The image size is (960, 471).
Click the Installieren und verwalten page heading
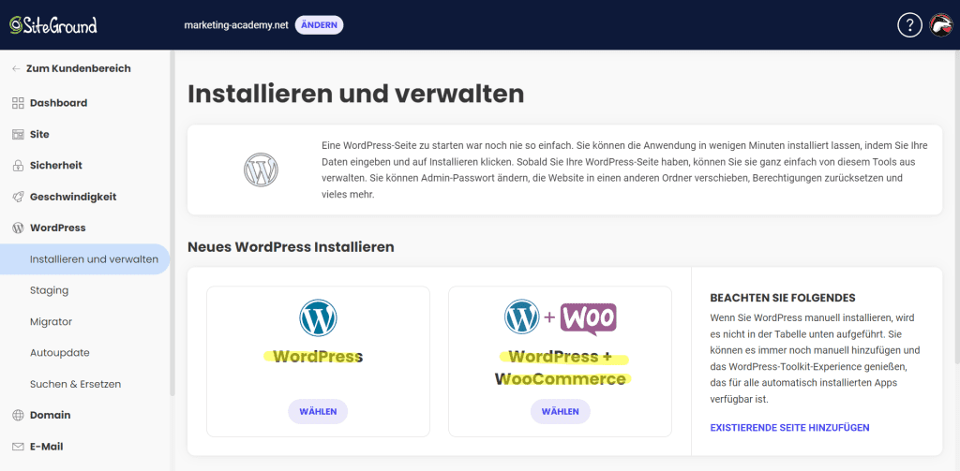point(355,95)
